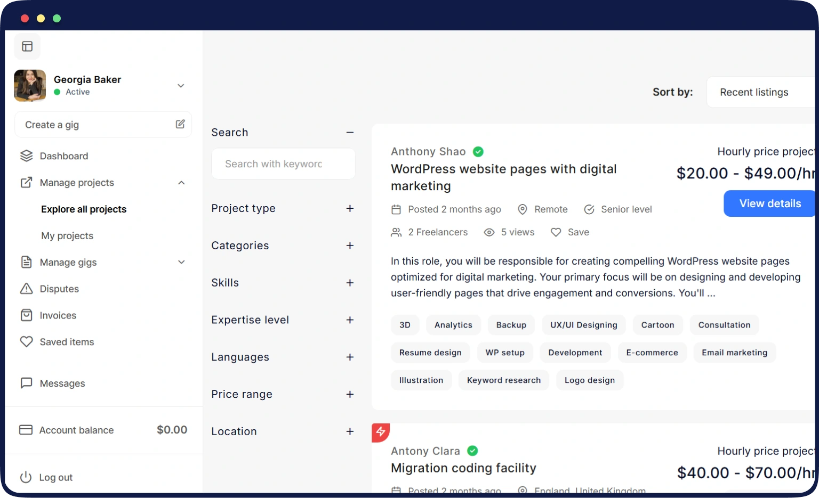Click the red featured lightning badge
This screenshot has width=819, height=498.
[381, 432]
